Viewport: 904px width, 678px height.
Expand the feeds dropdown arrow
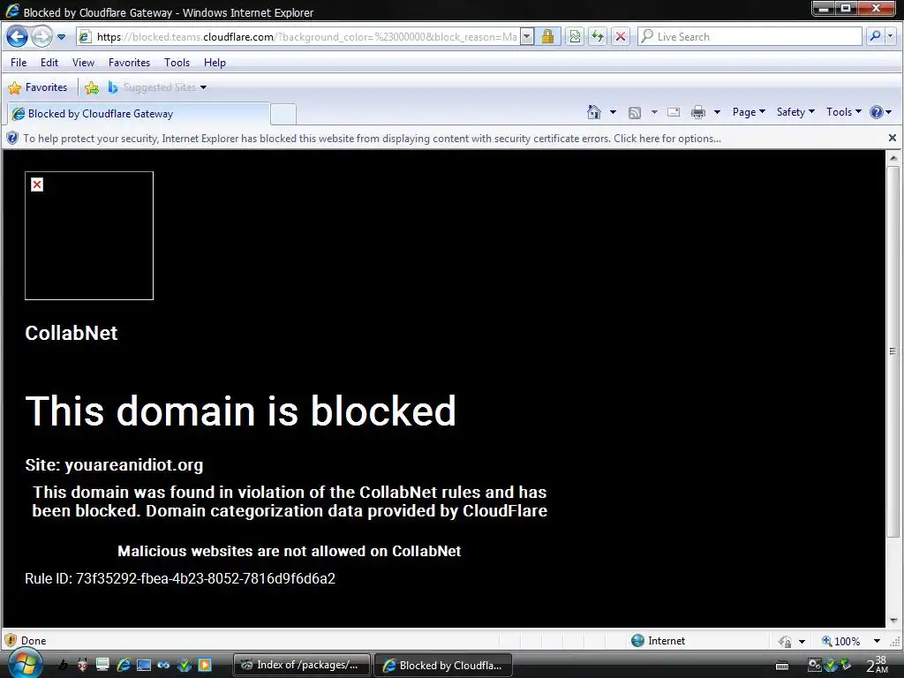[x=654, y=112]
